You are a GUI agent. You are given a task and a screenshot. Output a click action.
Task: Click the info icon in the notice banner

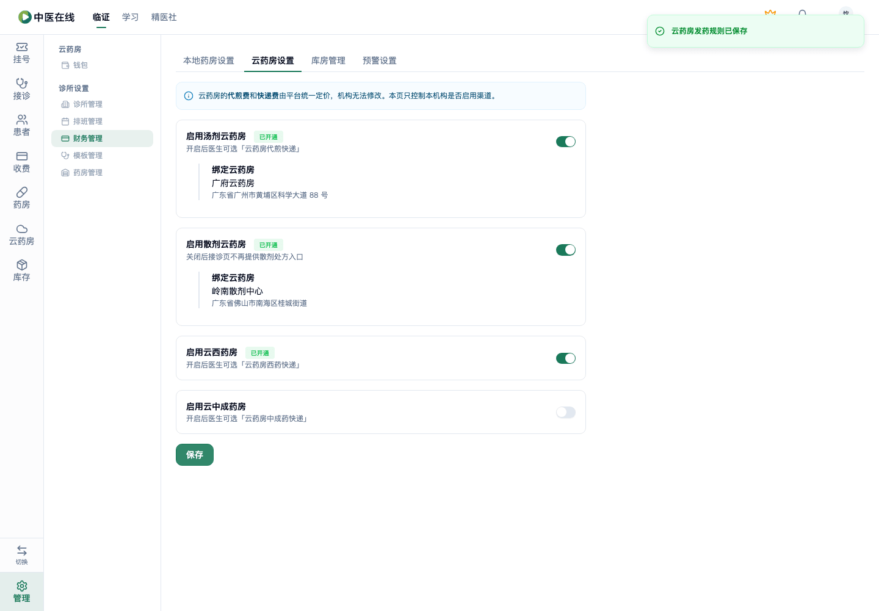(189, 96)
